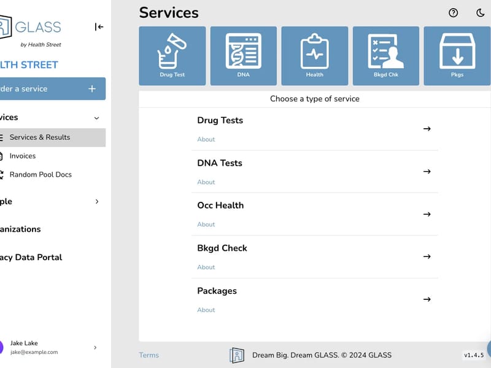Select Services & Results in sidebar
The width and height of the screenshot is (491, 368).
point(53,137)
